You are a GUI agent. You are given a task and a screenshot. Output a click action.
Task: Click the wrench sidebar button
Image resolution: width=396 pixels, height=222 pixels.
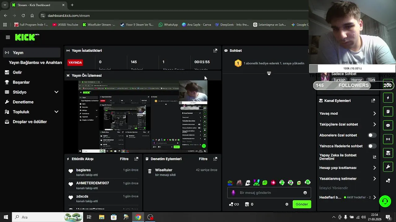tap(388, 167)
